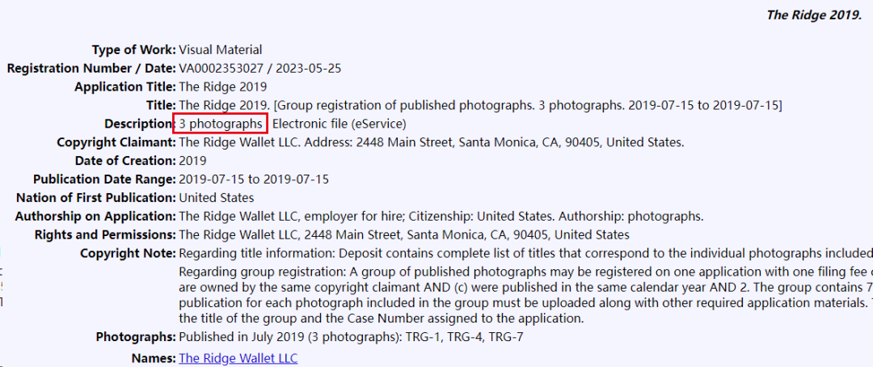The height and width of the screenshot is (367, 873).
Task: Click the highlighted 3 photographs description
Action: [x=221, y=124]
